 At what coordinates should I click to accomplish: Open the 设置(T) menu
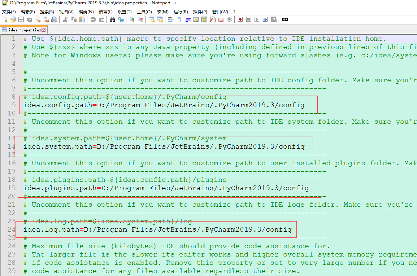[125, 12]
